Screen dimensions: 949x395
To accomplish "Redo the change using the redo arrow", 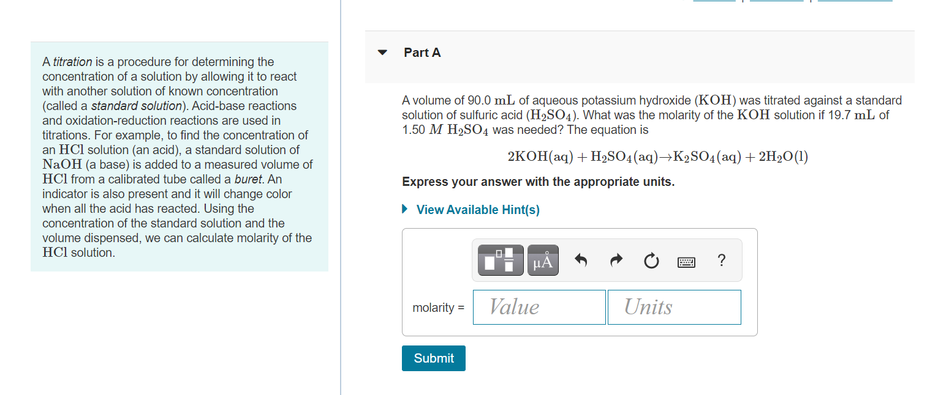I will [x=616, y=260].
